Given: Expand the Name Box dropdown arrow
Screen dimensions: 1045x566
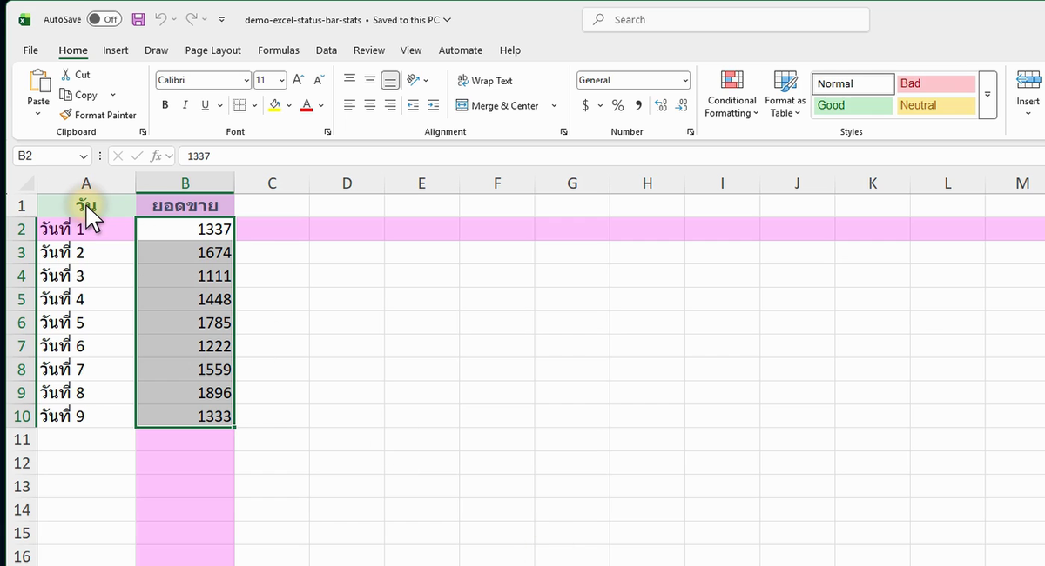Looking at the screenshot, I should click(84, 156).
